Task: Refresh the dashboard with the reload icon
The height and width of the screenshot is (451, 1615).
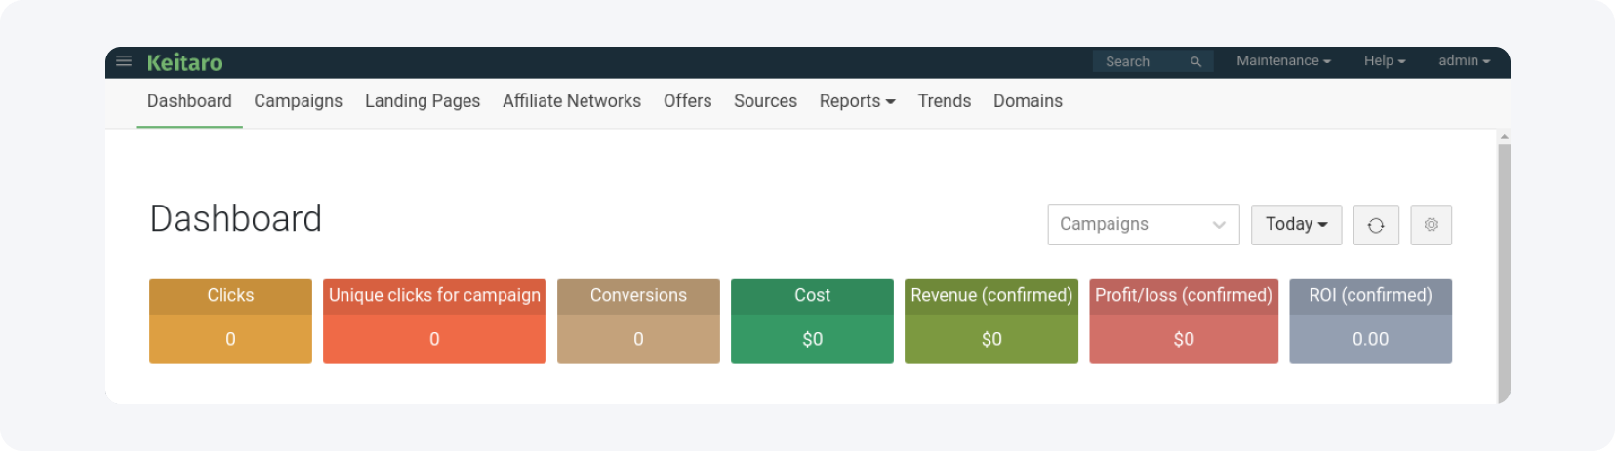Action: pos(1376,225)
